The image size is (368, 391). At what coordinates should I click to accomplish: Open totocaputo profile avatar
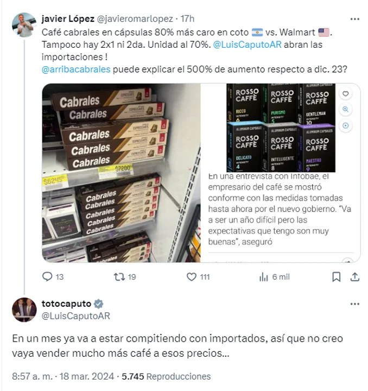[24, 310]
